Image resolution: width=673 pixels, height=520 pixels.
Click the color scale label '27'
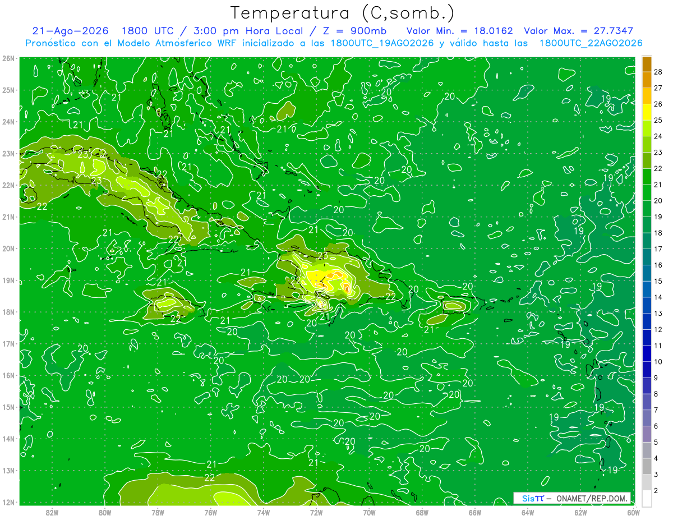tap(658, 88)
